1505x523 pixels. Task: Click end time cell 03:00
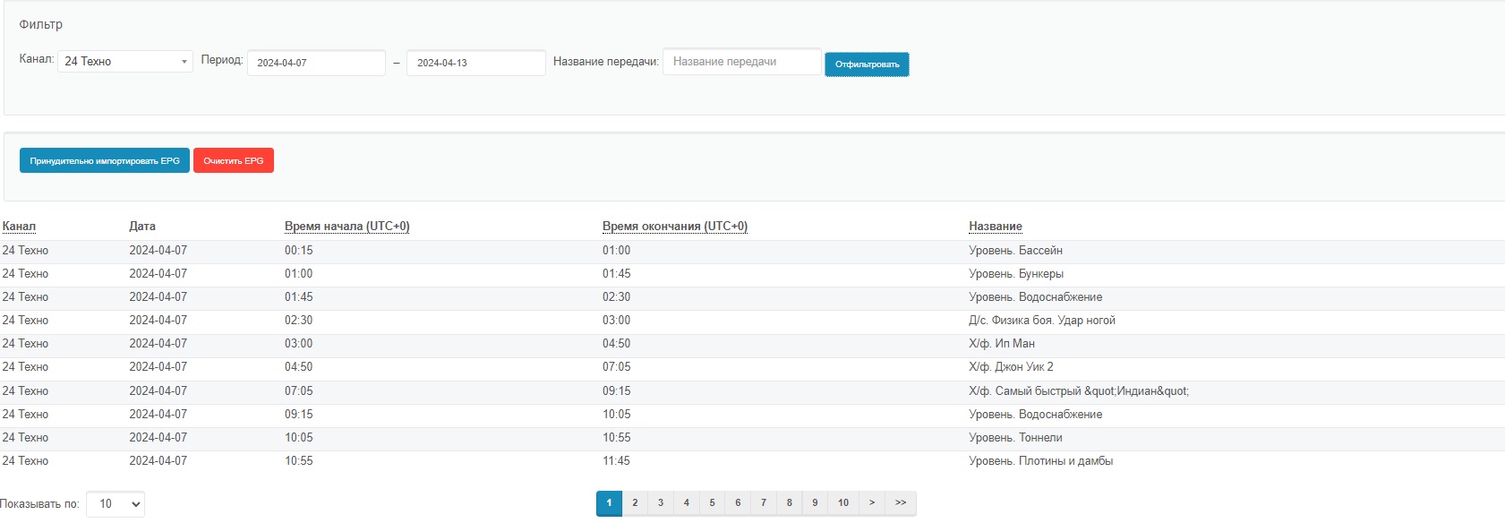pos(616,321)
